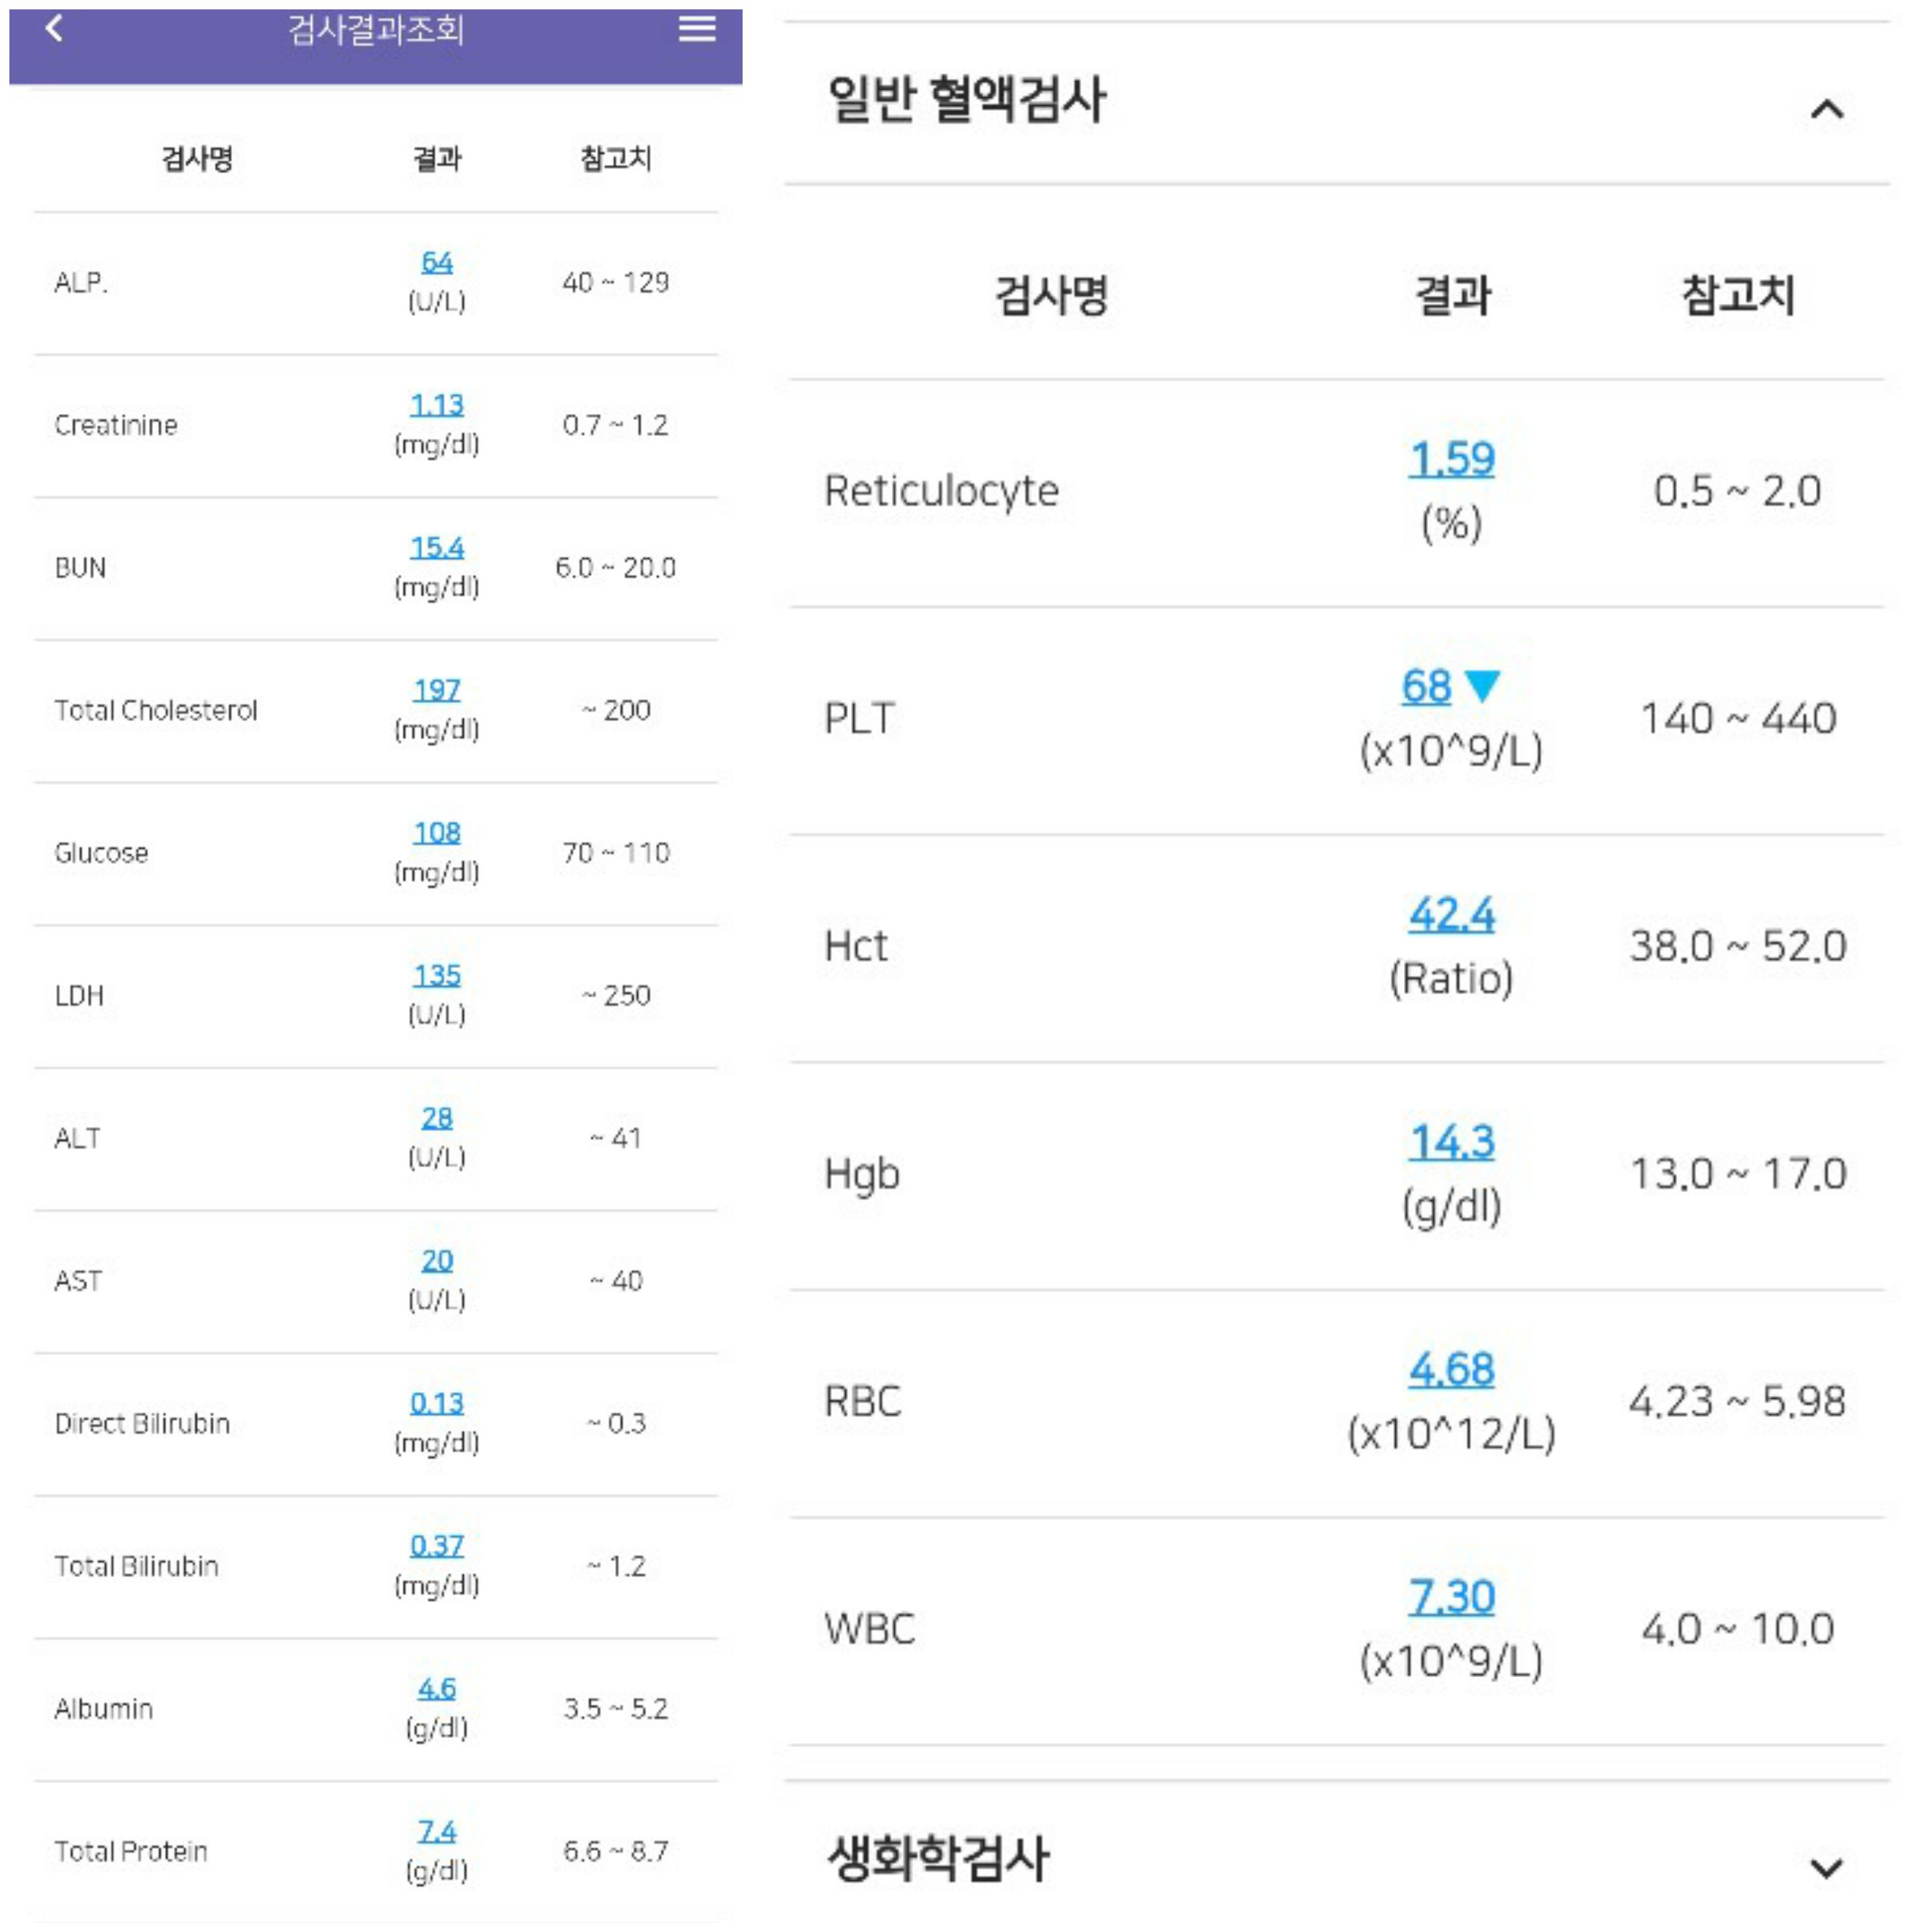Open the Reticulocyte result 1.59 link
1932x1932 pixels.
tap(1451, 459)
